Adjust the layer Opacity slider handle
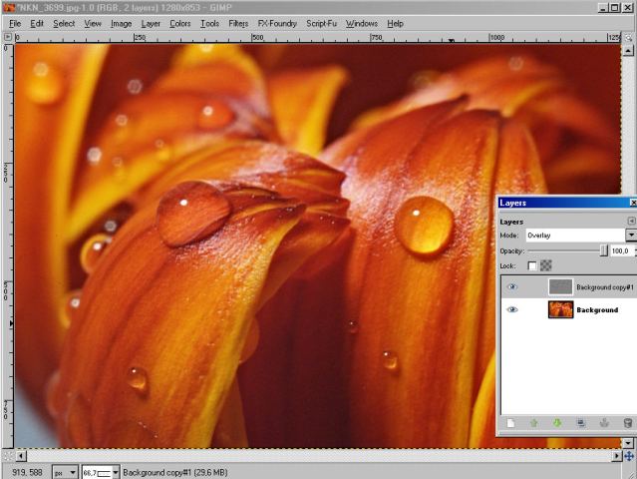 point(604,250)
